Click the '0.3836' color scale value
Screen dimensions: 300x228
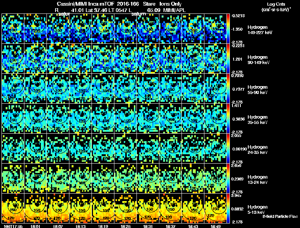coord(238,119)
